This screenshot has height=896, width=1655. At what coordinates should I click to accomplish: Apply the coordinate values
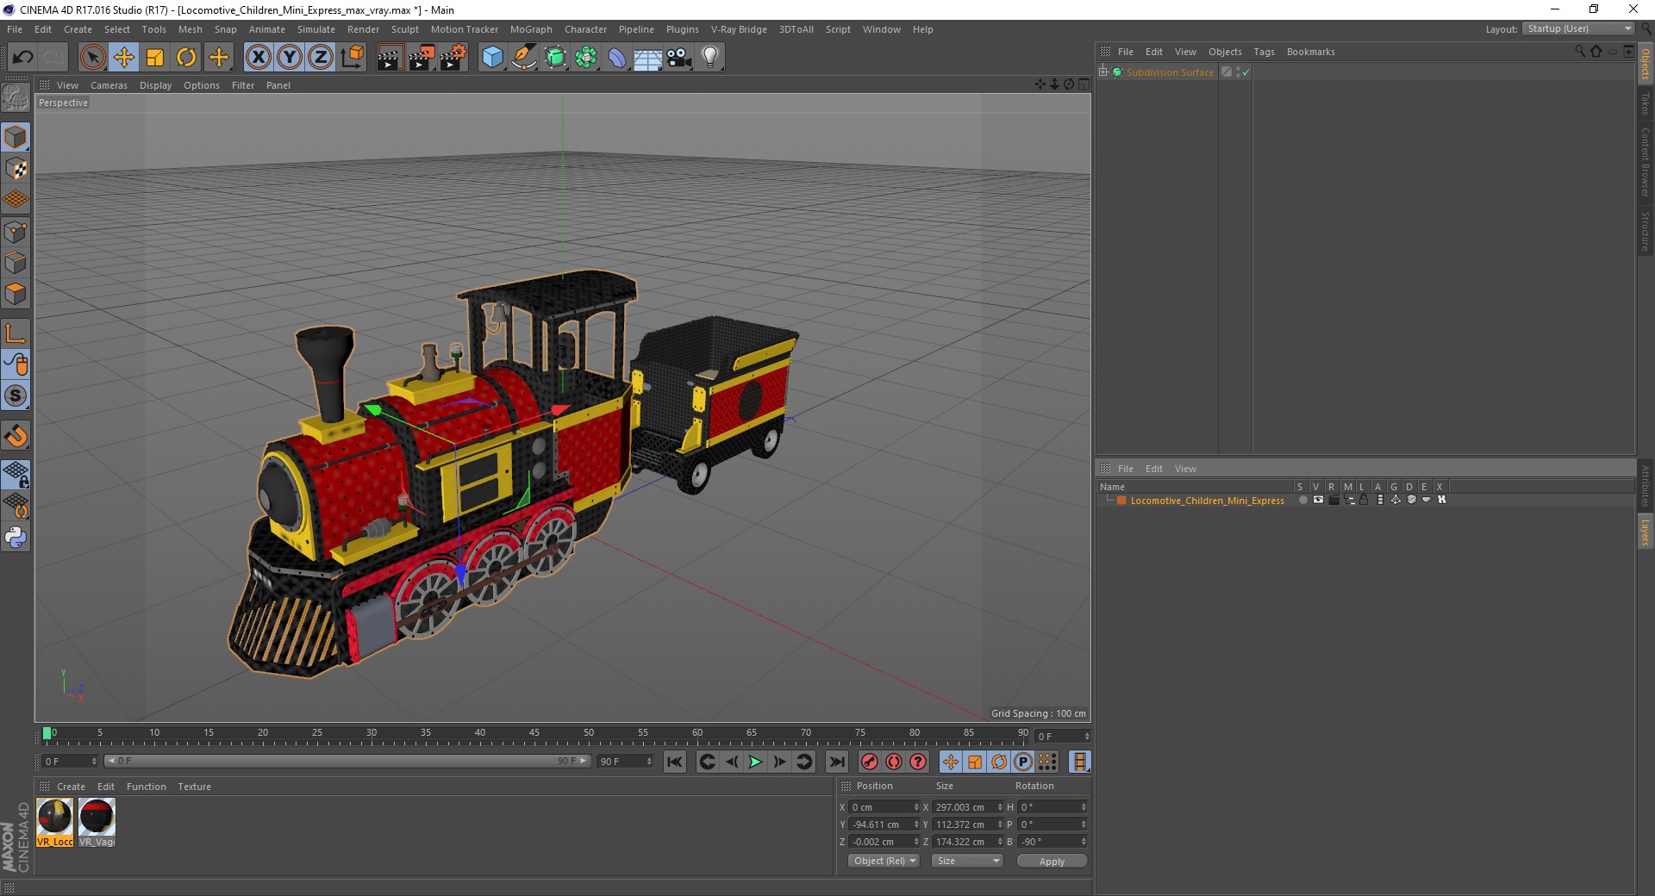[x=1052, y=862]
